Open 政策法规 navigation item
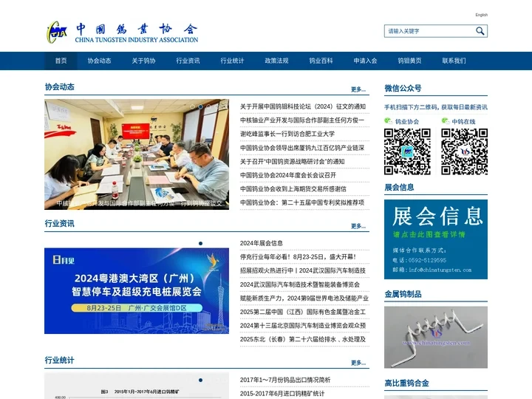Viewport: 532px width, 399px height. tap(276, 61)
